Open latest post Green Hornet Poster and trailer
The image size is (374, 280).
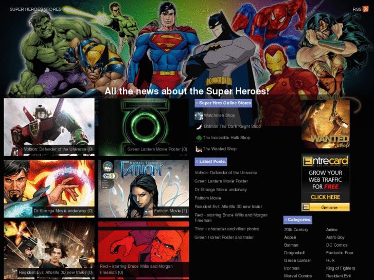point(224,237)
